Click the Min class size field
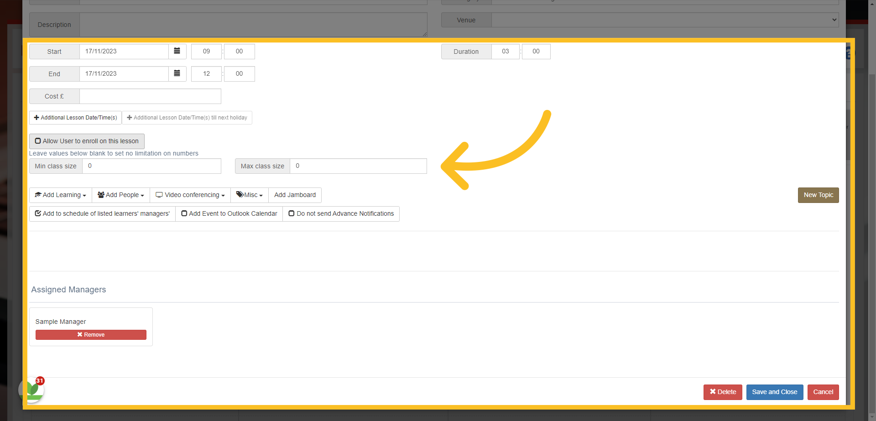The image size is (876, 421). tap(151, 166)
